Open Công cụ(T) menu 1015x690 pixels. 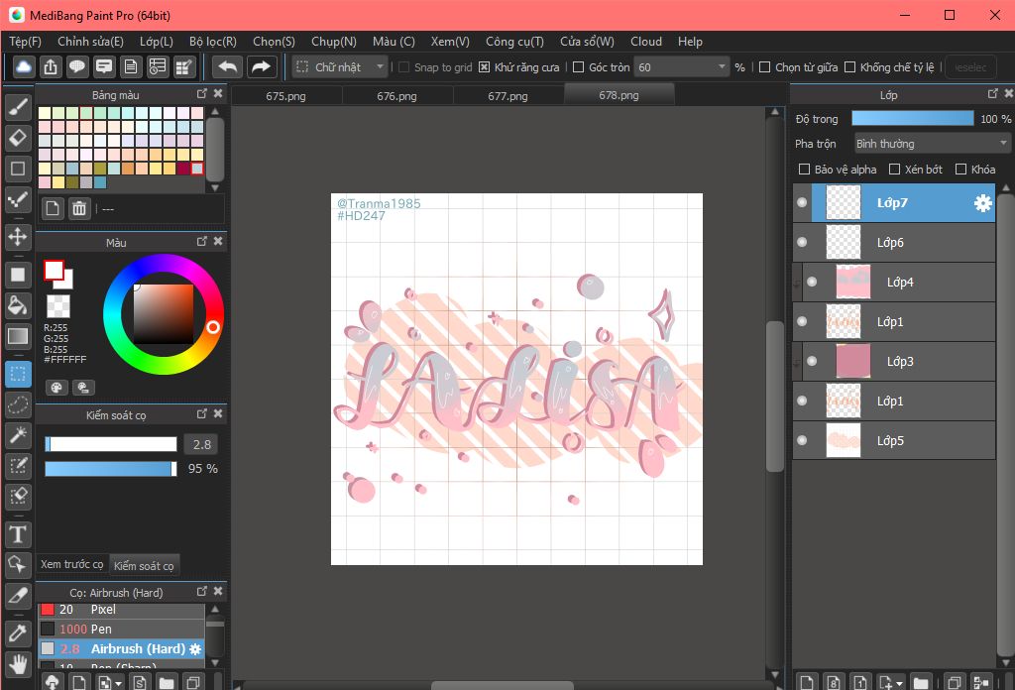(514, 42)
